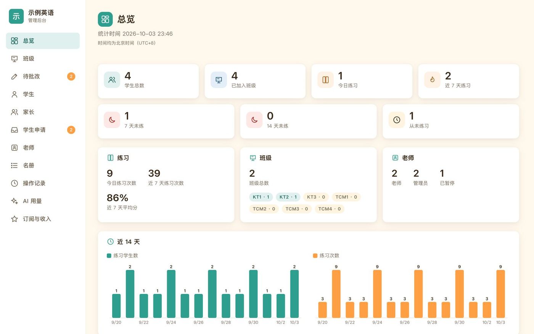Click the 老师 section header icon
Image resolution: width=534 pixels, height=334 pixels.
(x=395, y=158)
